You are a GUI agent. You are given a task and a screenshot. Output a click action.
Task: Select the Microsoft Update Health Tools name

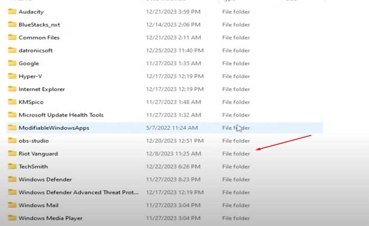pos(61,115)
